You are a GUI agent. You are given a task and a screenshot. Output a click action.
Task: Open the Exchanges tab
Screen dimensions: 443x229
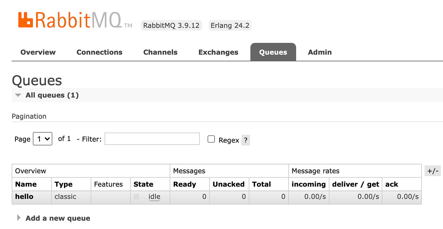pos(218,52)
